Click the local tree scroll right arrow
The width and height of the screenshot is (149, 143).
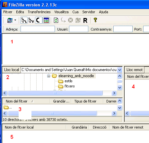coord(114,93)
